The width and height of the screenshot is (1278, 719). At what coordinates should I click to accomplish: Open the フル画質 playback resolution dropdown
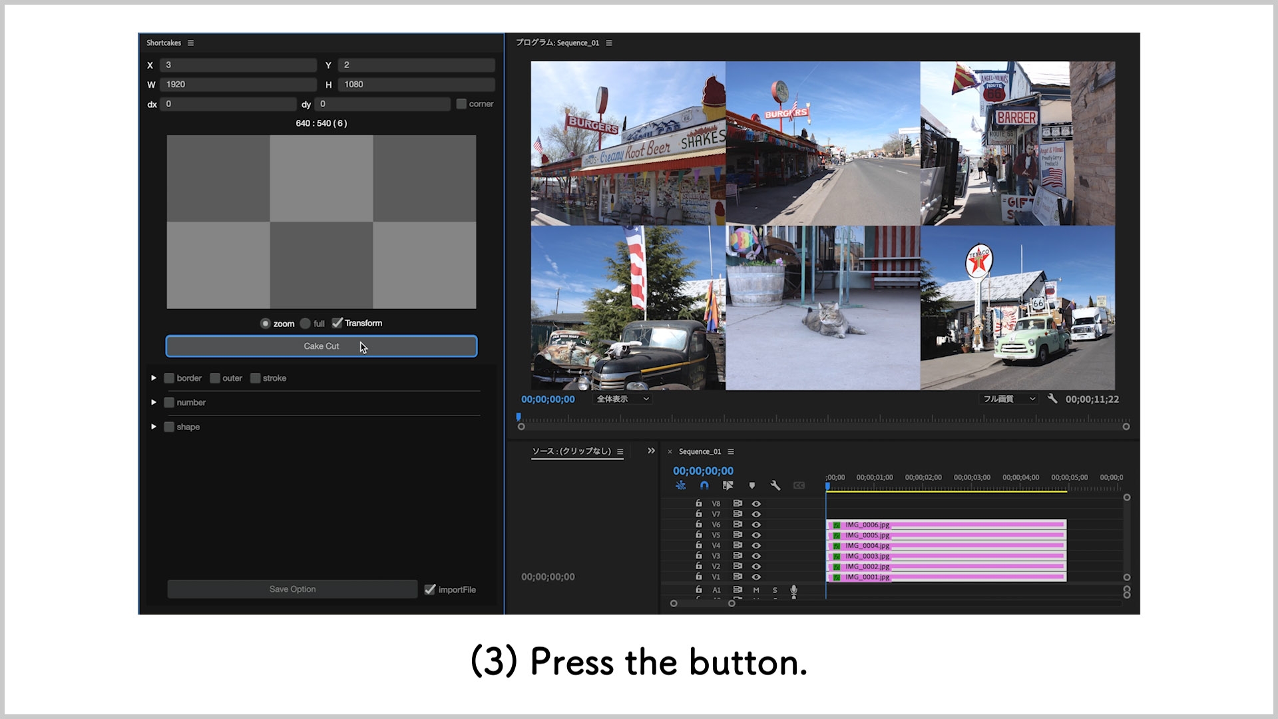pos(1009,399)
